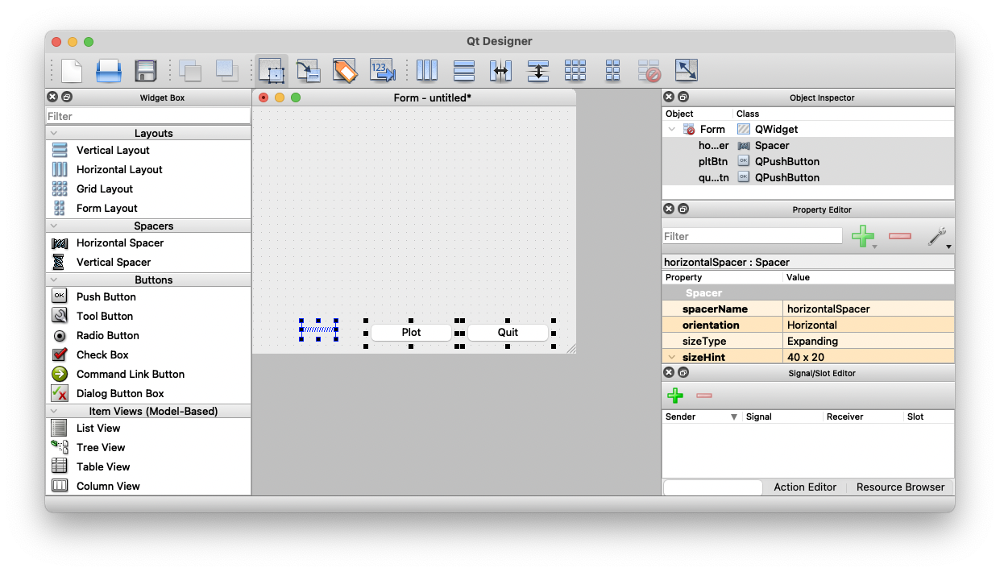
Task: Float the Widget Box panel
Action: [x=67, y=97]
